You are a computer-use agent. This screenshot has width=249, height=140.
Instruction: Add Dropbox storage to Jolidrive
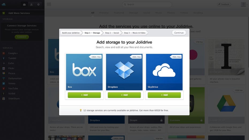click(124, 95)
